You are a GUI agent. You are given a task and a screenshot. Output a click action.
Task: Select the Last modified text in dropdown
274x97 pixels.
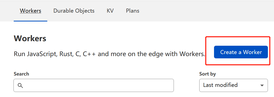click(x=220, y=85)
